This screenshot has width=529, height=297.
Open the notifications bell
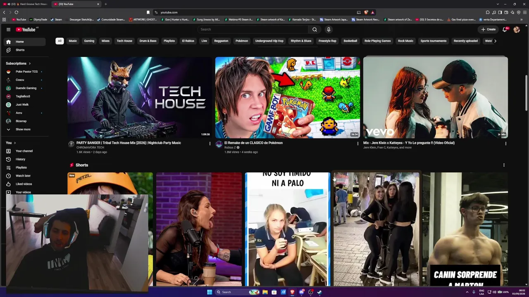click(505, 29)
